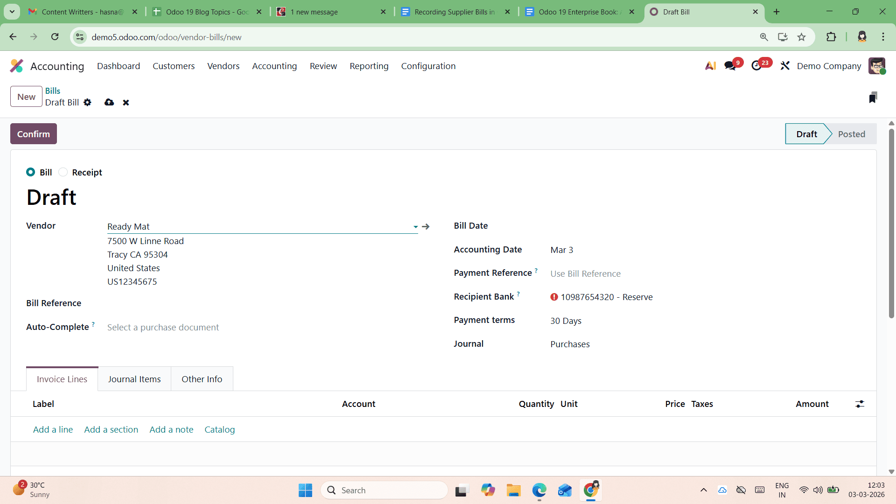Open optional columns icon near Amount header
The image size is (896, 504).
pyautogui.click(x=860, y=404)
